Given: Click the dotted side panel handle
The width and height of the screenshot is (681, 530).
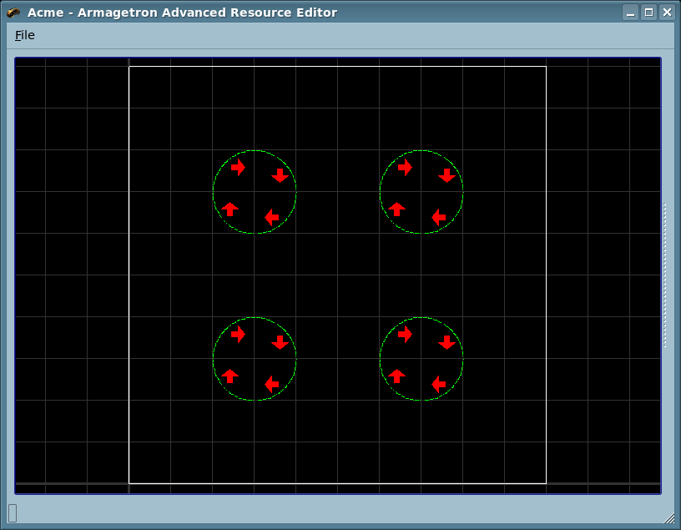Looking at the screenshot, I should 665,275.
